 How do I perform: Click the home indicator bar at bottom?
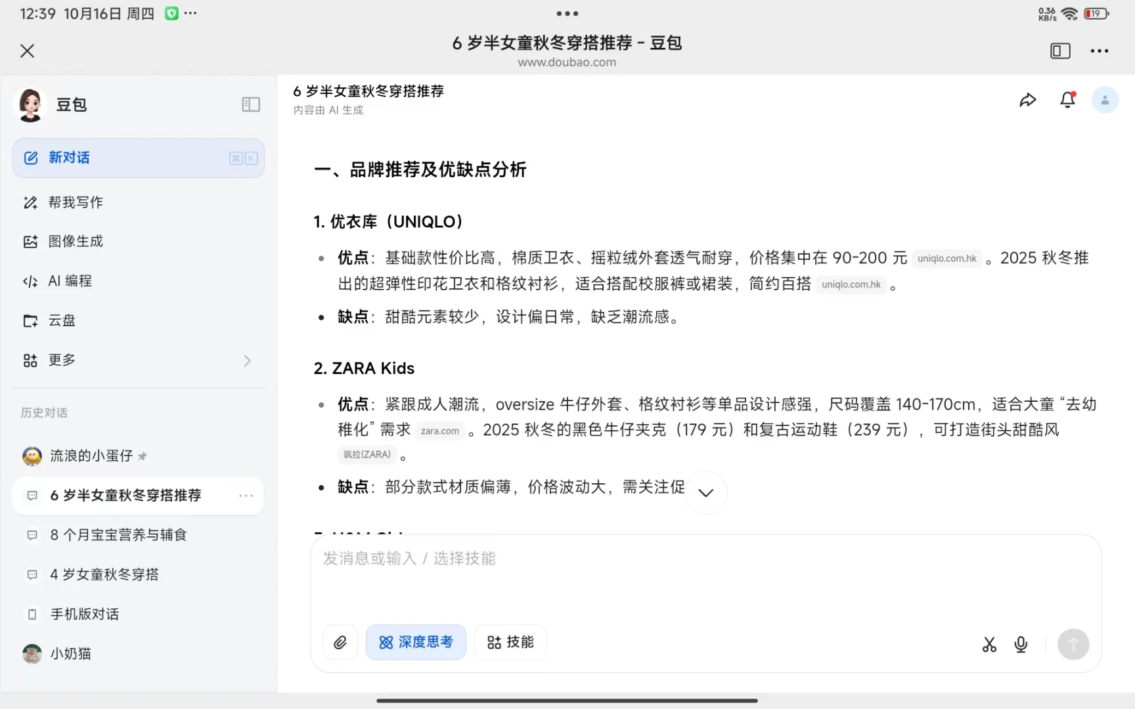pyautogui.click(x=567, y=700)
